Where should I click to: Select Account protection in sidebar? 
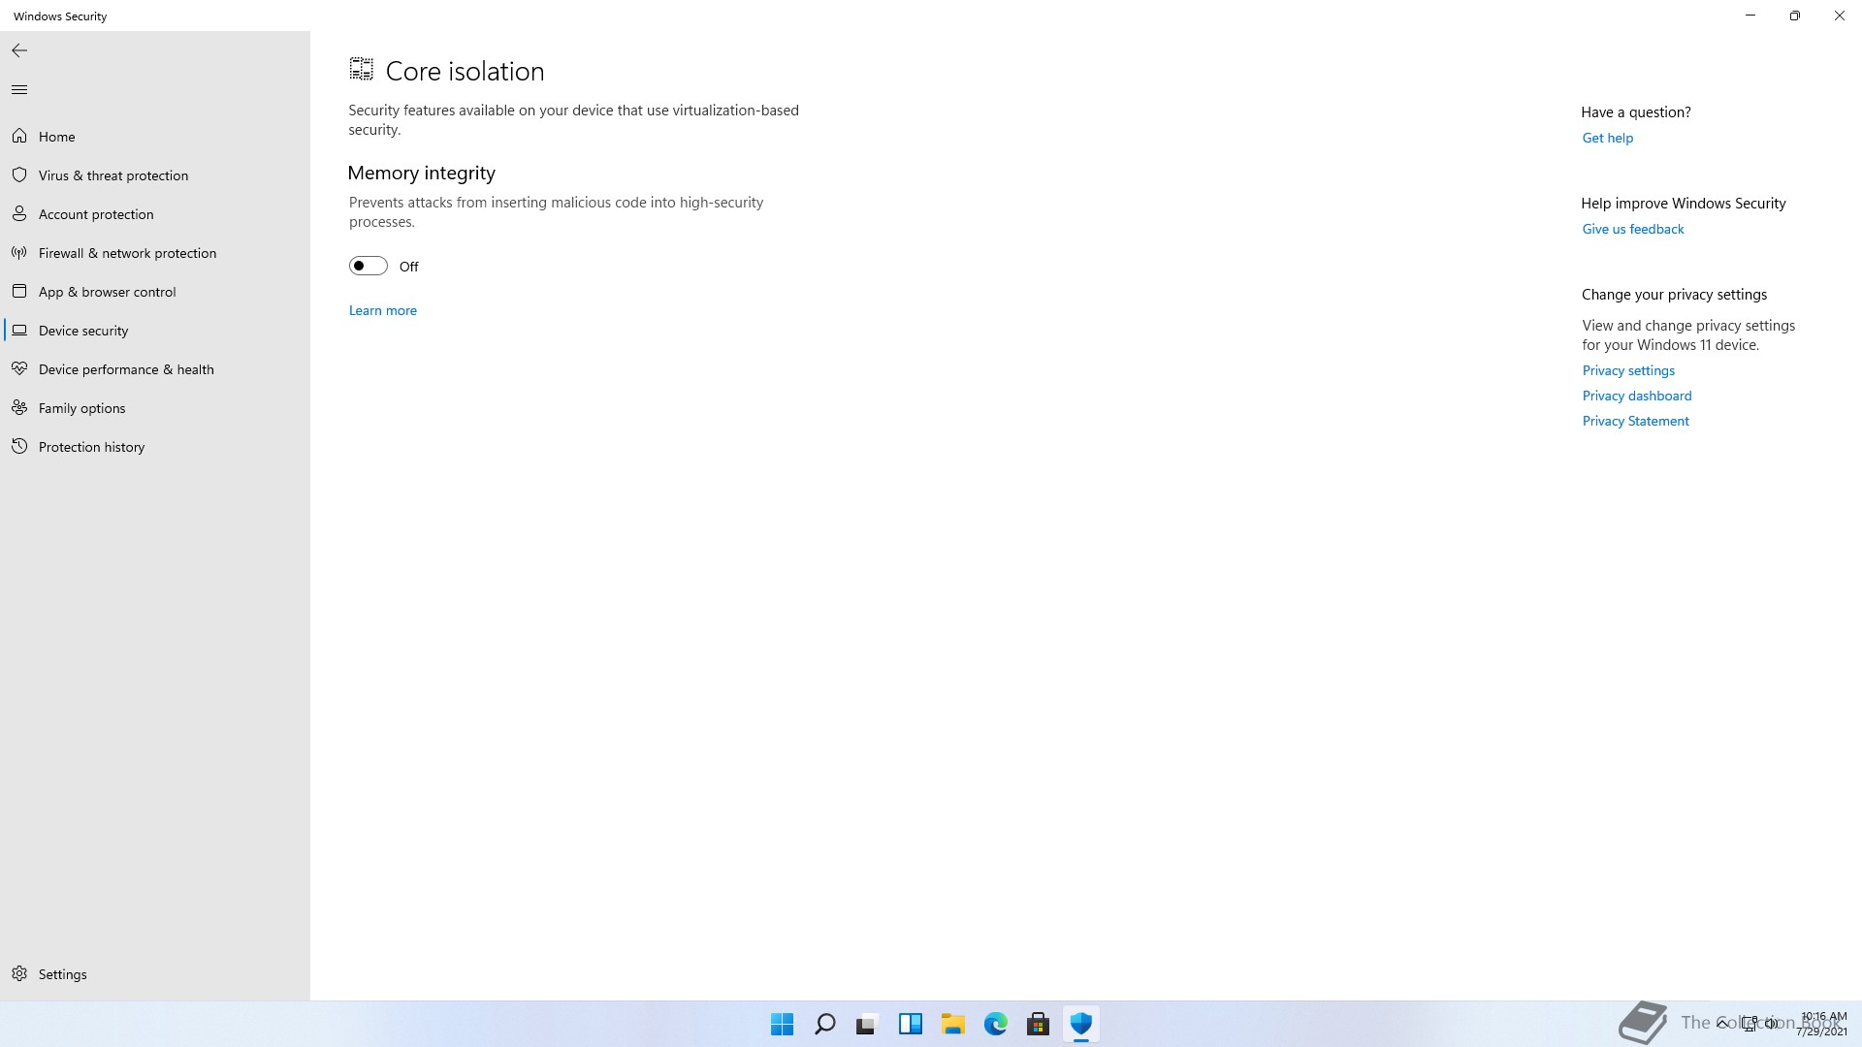(155, 213)
